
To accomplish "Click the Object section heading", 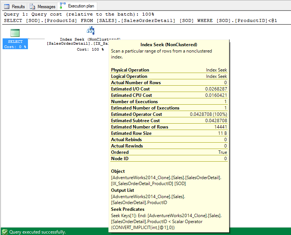I will click(118, 171).
